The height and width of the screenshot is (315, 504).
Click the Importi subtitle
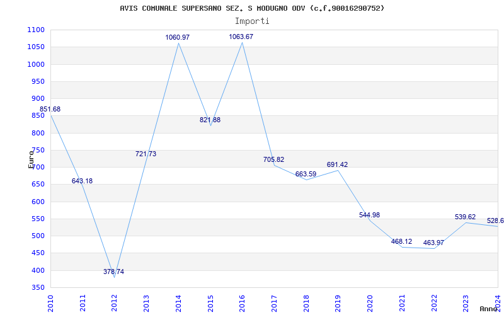[x=252, y=21]
